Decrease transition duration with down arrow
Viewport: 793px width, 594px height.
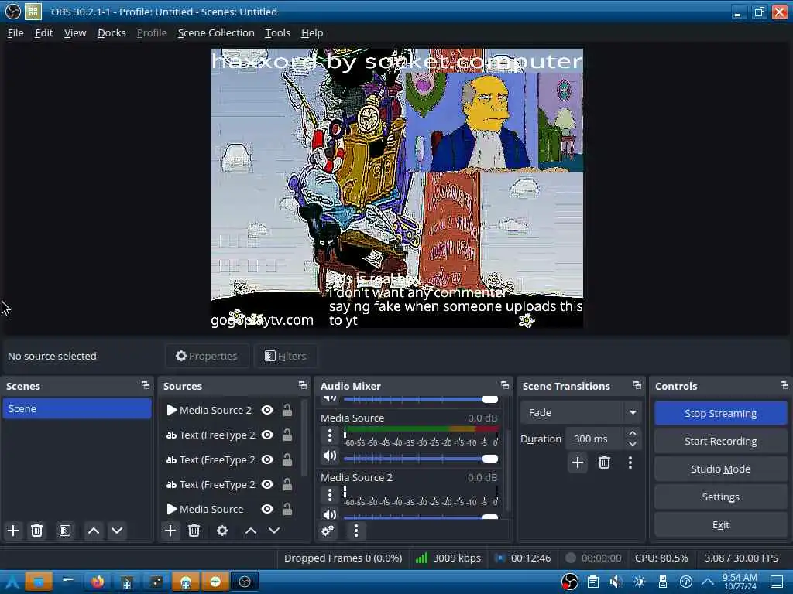(x=632, y=444)
